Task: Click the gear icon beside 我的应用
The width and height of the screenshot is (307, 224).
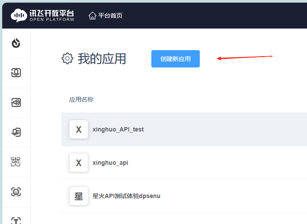Action: pyautogui.click(x=67, y=58)
